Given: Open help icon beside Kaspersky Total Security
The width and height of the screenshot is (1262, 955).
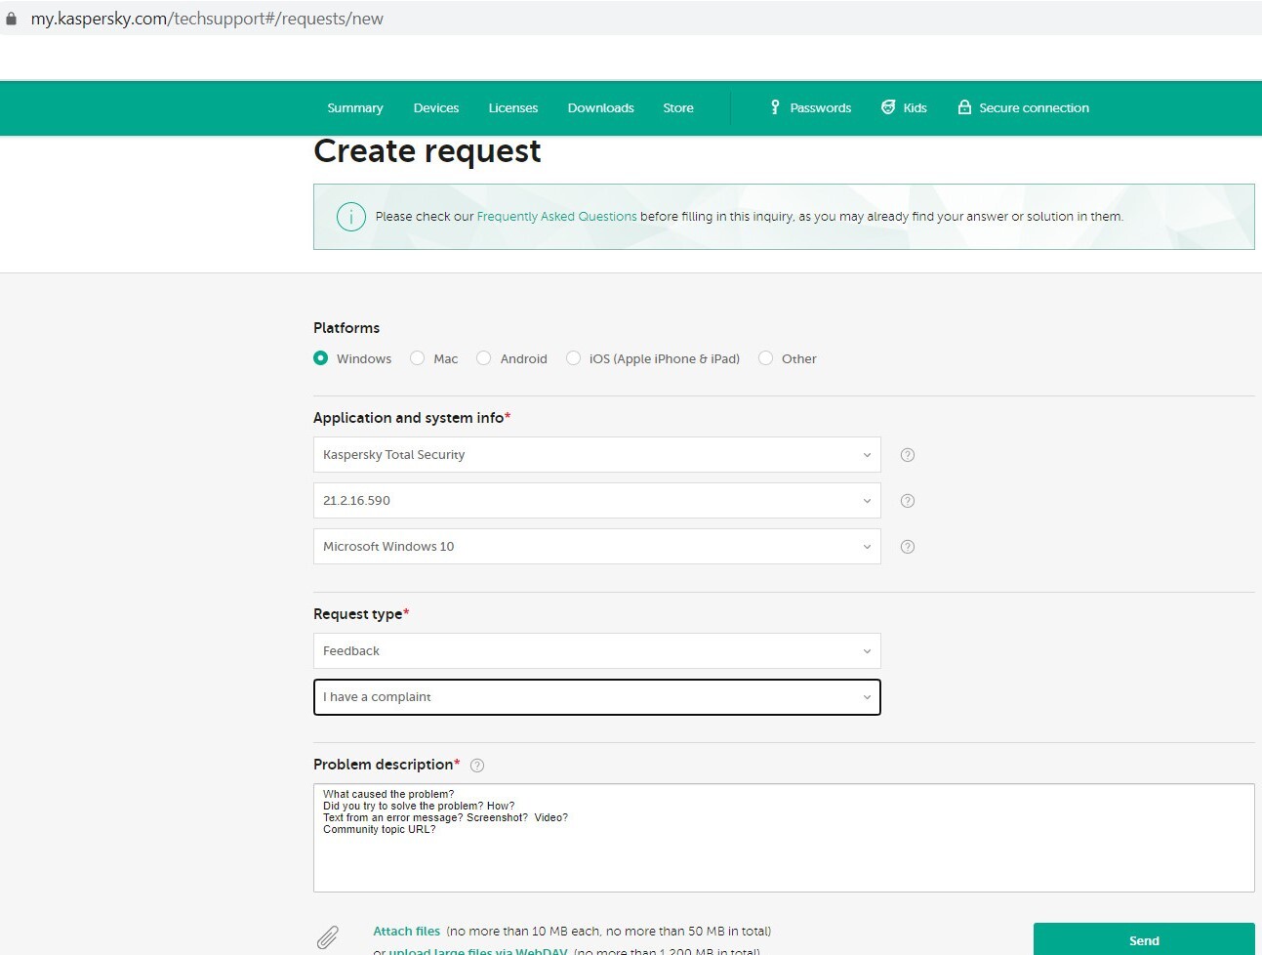Looking at the screenshot, I should tap(908, 455).
